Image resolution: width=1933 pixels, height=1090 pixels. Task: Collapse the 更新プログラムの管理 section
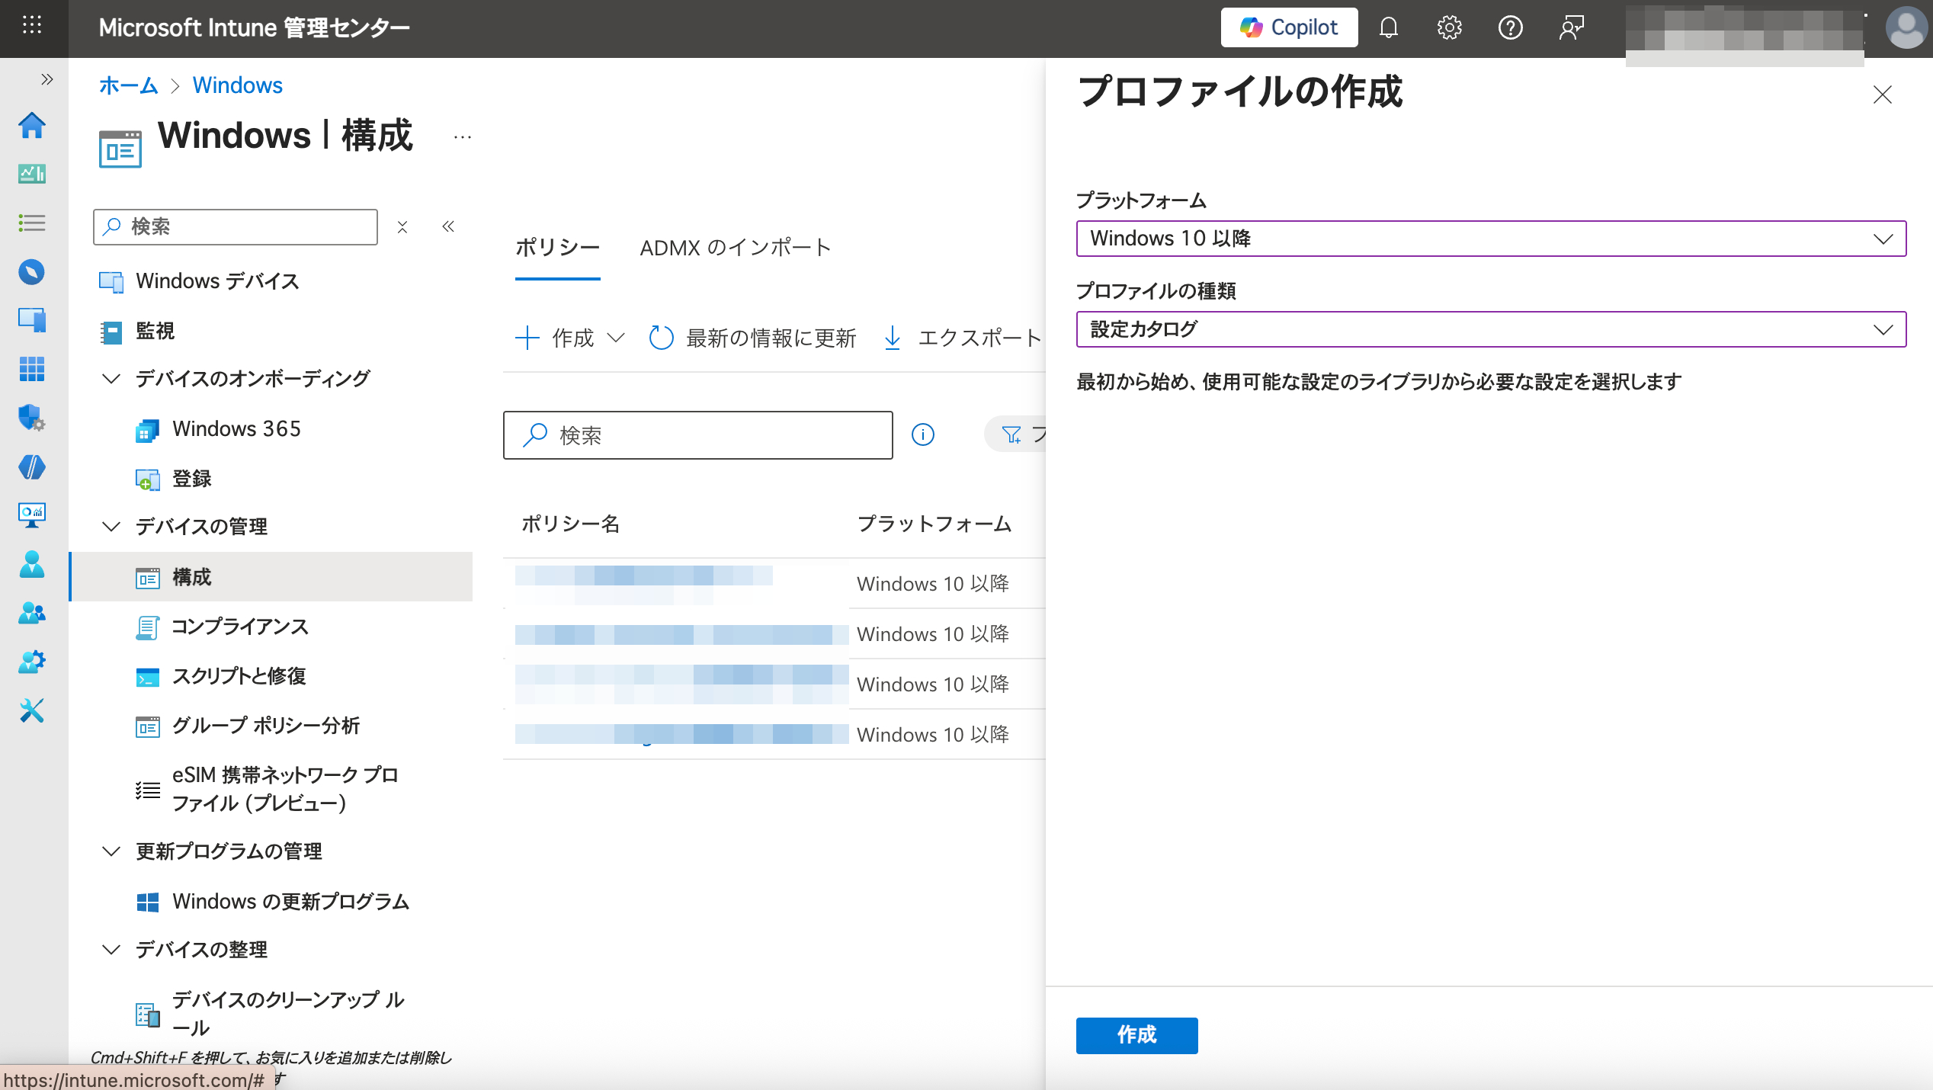[x=112, y=851]
